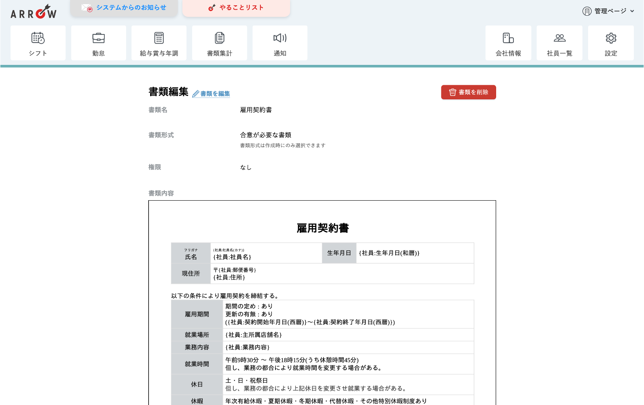Image resolution: width=644 pixels, height=405 pixels.
Task: Click the 書類形式は作成時にのみ選択できます note
Action: [x=283, y=145]
